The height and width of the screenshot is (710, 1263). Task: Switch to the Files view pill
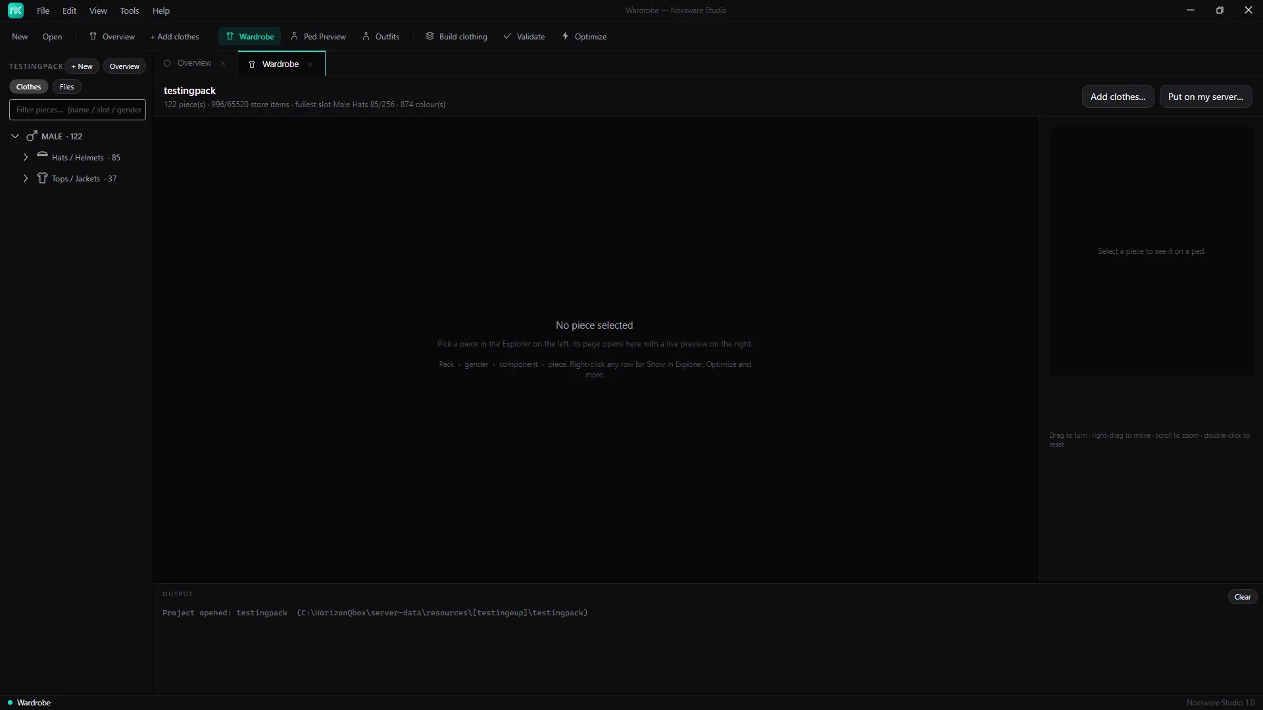pos(66,87)
